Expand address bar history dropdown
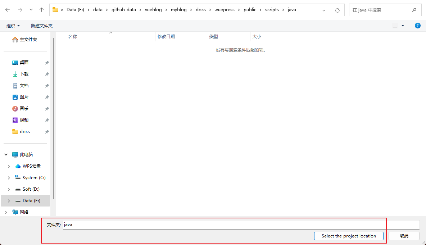The height and width of the screenshot is (245, 426). click(x=324, y=10)
